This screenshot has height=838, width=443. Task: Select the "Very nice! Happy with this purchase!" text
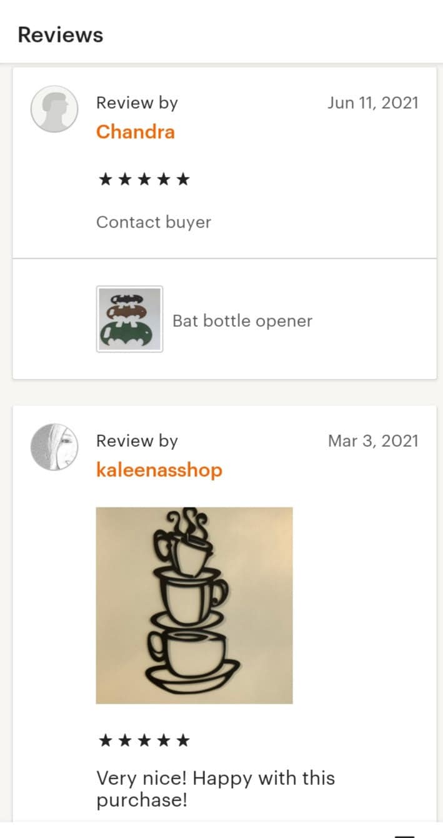[x=216, y=789]
